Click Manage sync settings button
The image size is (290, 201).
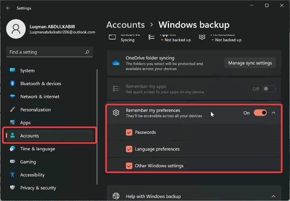tap(250, 63)
